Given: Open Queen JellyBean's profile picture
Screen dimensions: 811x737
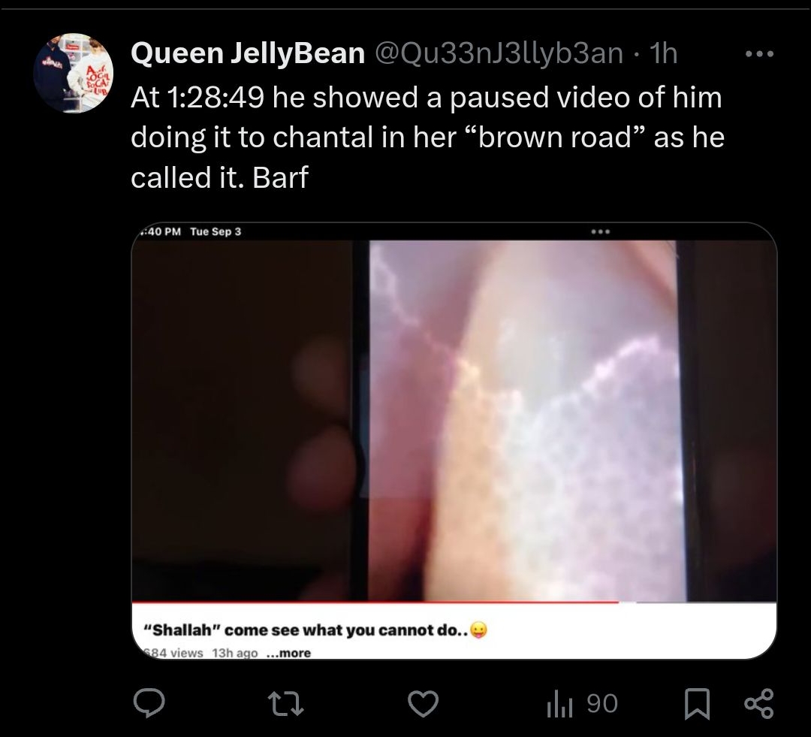Looking at the screenshot, I should [x=74, y=73].
